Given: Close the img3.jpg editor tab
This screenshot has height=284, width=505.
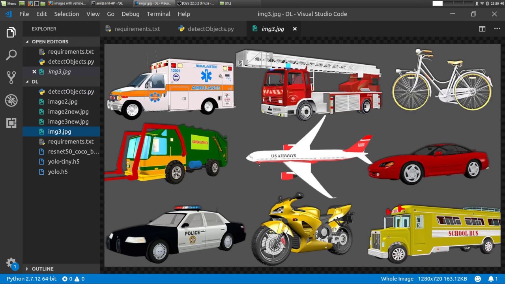Looking at the screenshot, I should (x=295, y=29).
